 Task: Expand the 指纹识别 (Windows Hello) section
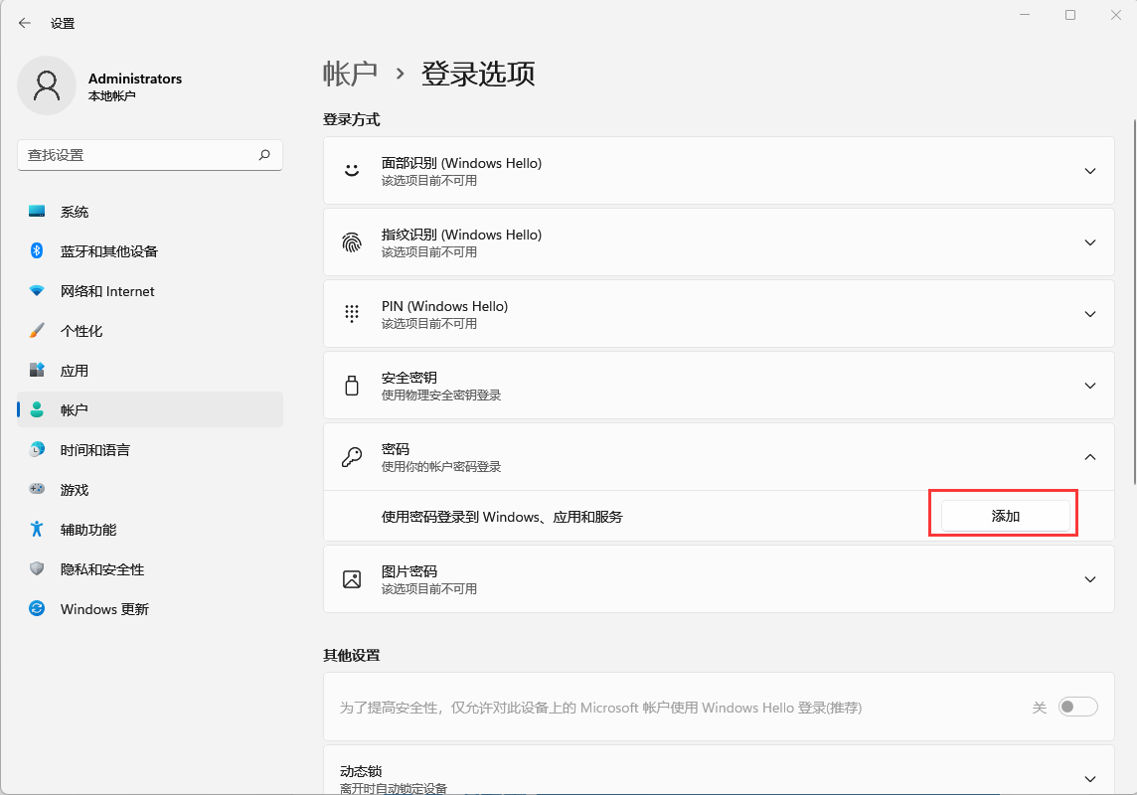click(1089, 241)
